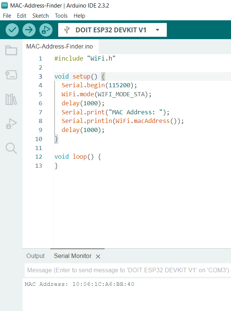Viewport: 231px width, 311px height.
Task: Open the Sketchbook folder icon in sidebar
Action: (x=11, y=50)
